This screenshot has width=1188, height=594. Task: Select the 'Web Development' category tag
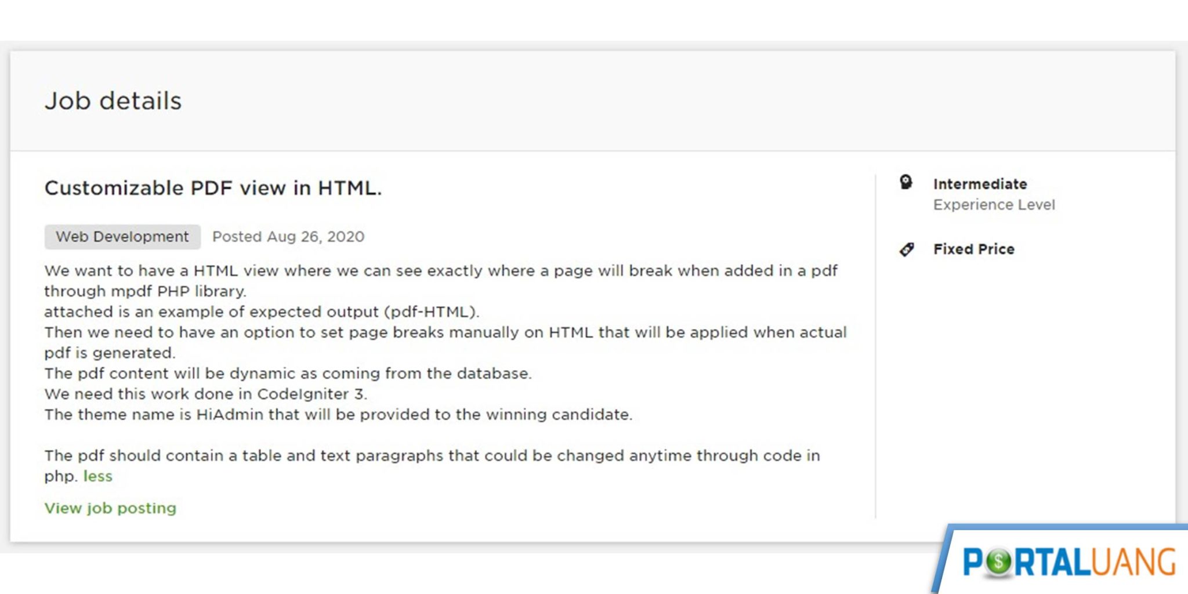[122, 237]
